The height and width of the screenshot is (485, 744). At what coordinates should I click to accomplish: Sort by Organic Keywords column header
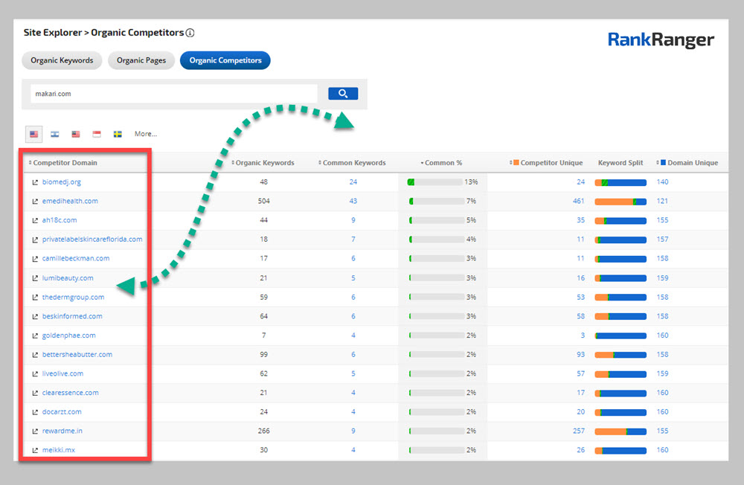tap(264, 163)
